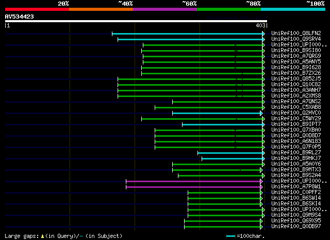Image resolution: width=330 pixels, height=240 pixels.
Task: Open the UniRef100_Q9SRV4 hit label
Action: [x=296, y=39]
